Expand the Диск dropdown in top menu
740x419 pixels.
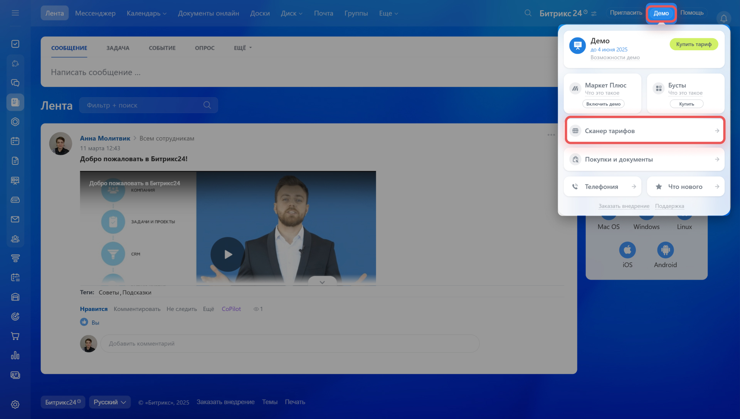pos(292,13)
